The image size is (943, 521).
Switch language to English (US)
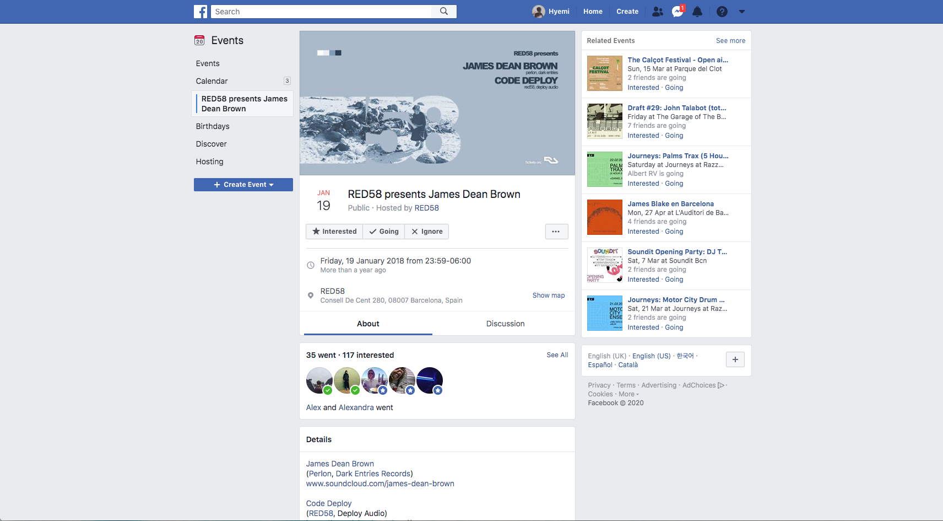pos(652,356)
